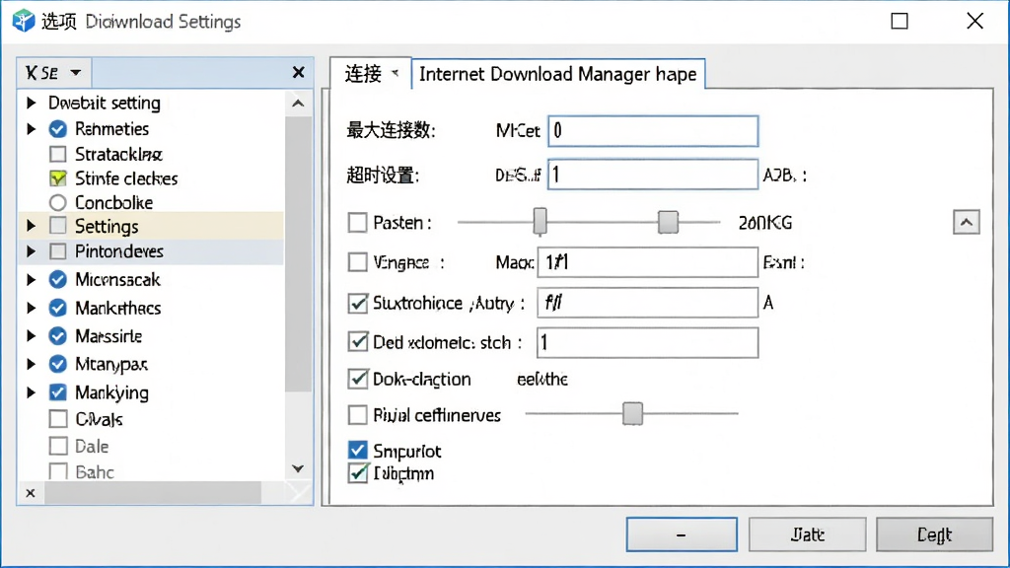Close the Download Settings window
This screenshot has width=1010, height=568.
[974, 21]
